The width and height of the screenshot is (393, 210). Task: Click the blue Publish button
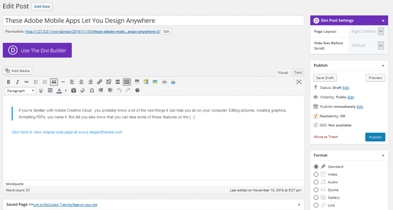[x=375, y=137]
